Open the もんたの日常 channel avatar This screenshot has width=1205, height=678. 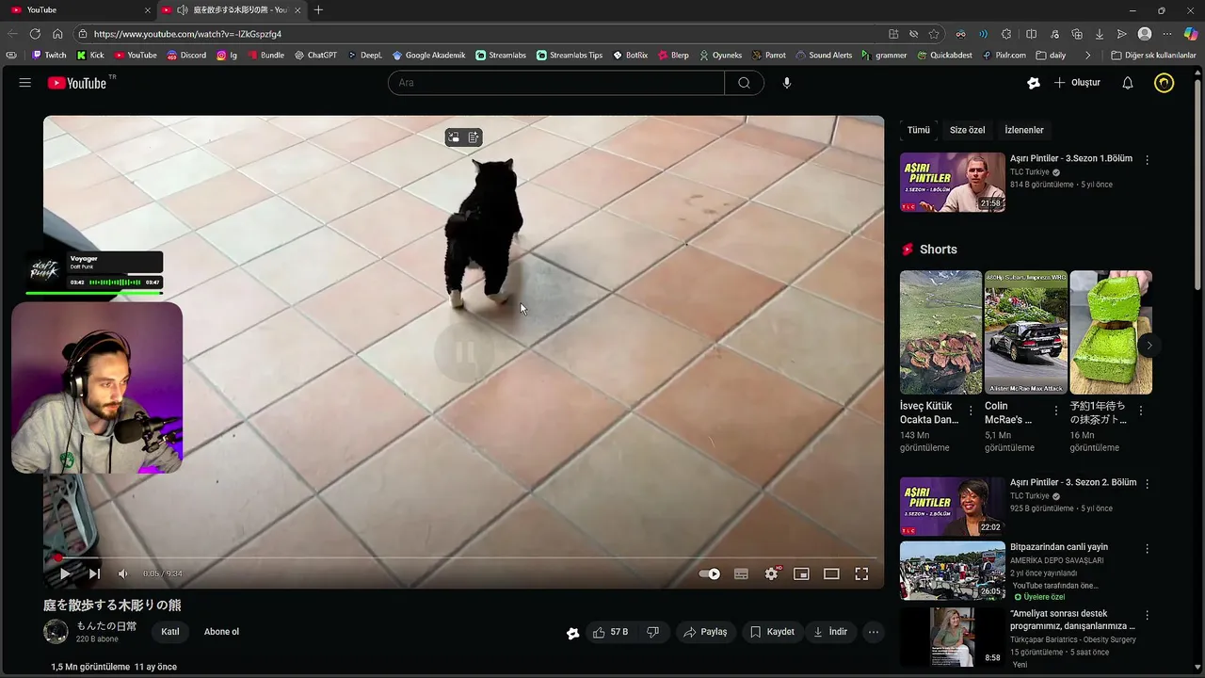point(56,632)
